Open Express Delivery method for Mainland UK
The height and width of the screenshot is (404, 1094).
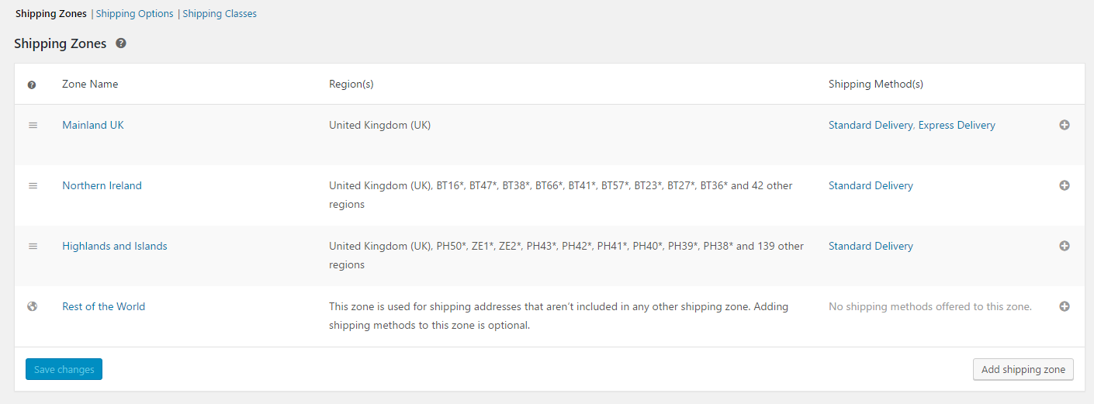(957, 125)
